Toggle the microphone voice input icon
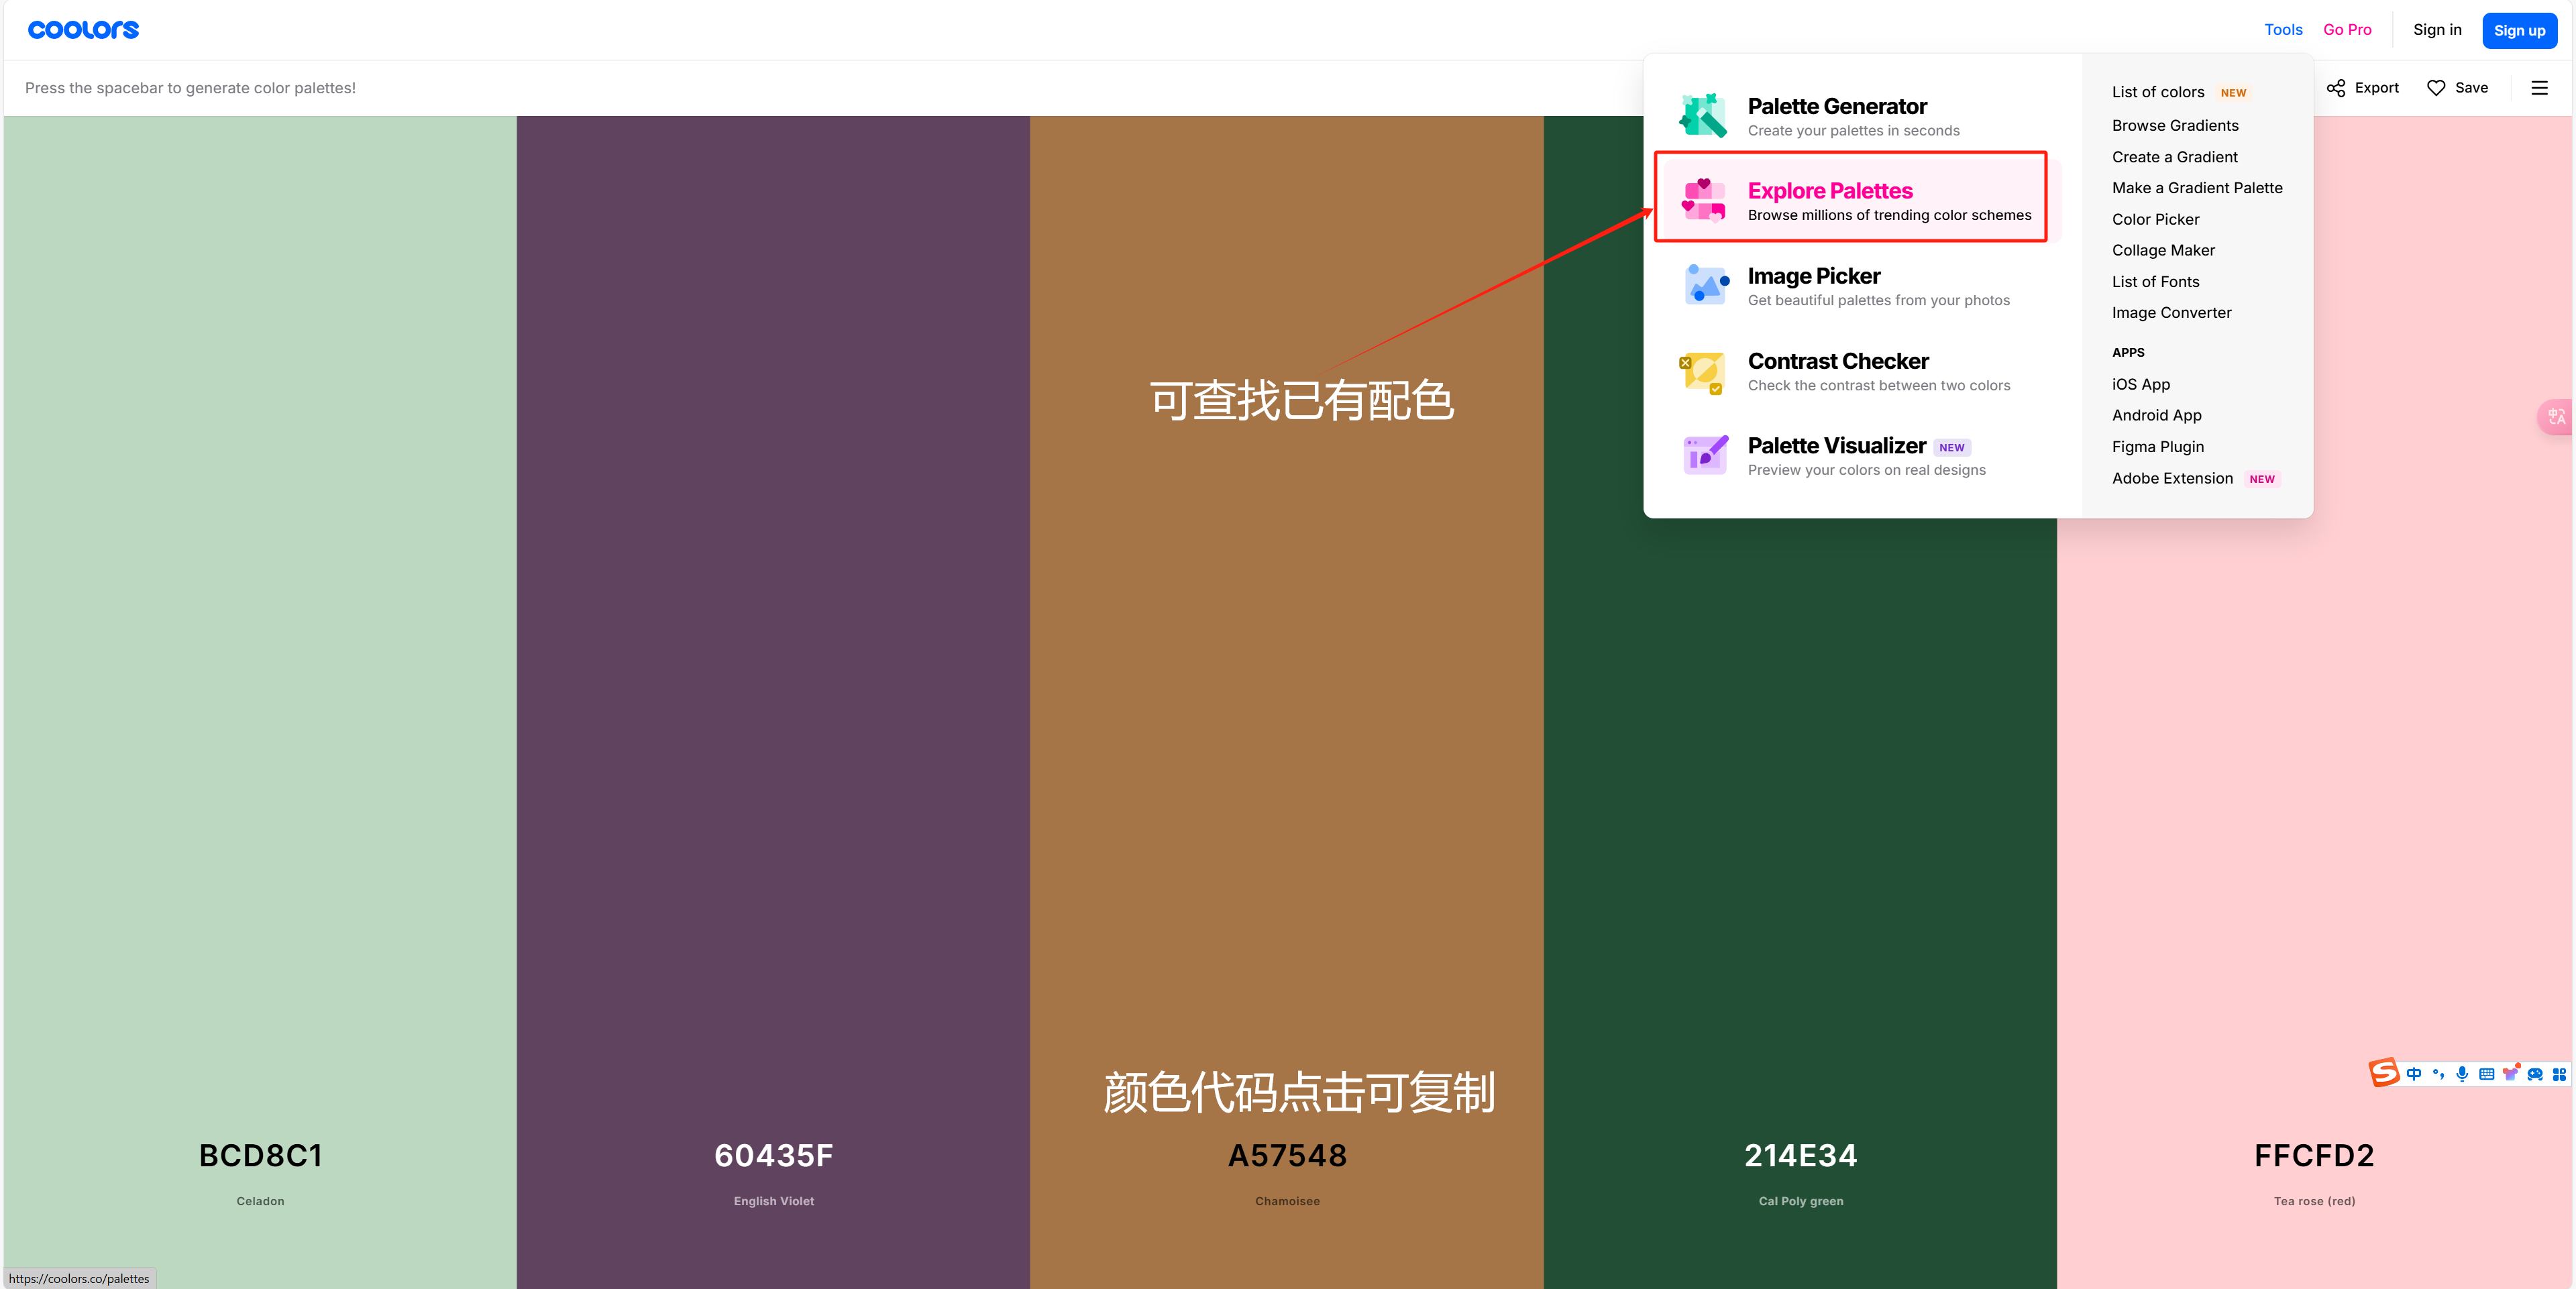 2462,1074
